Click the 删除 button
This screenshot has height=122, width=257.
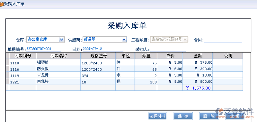[209, 116]
